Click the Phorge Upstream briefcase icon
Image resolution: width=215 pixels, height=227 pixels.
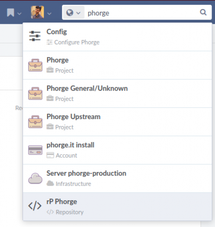(35, 122)
